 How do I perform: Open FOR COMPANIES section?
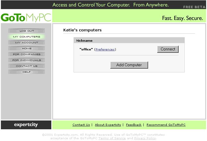pos(27,54)
